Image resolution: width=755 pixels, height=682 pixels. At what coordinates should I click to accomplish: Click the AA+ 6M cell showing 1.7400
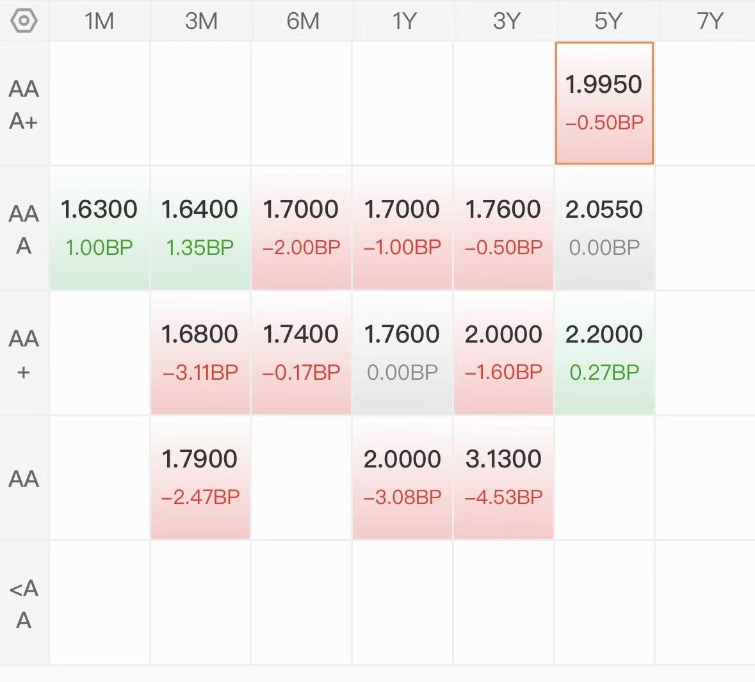[x=301, y=352]
